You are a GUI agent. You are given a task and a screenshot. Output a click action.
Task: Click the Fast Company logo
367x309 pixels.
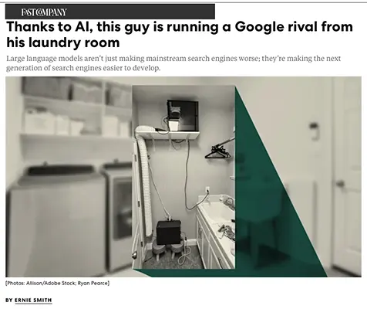tap(44, 12)
